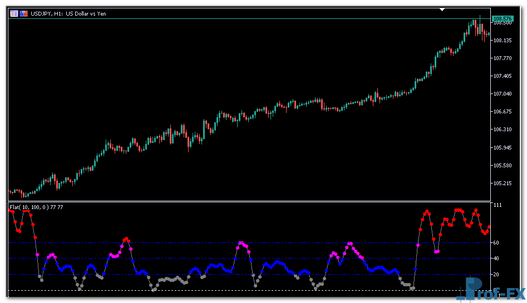Viewport: 527px width, 303px height.
Task: Click the 105.215 price scale label
Action: click(502, 183)
